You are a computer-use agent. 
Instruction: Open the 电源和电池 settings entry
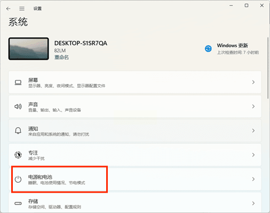135,179
